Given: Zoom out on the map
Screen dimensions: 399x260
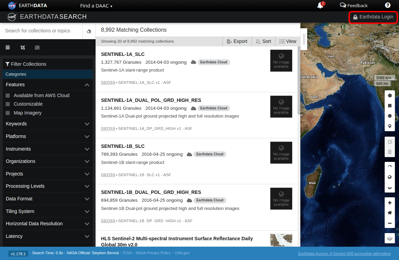Looking at the screenshot, I should (389, 223).
